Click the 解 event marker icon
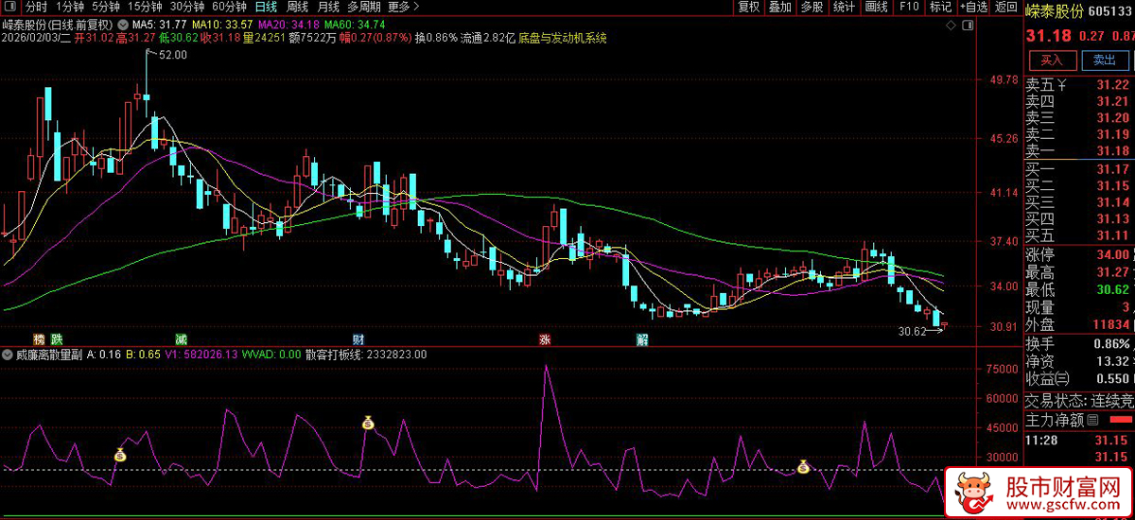This screenshot has width=1135, height=520. pyautogui.click(x=642, y=339)
